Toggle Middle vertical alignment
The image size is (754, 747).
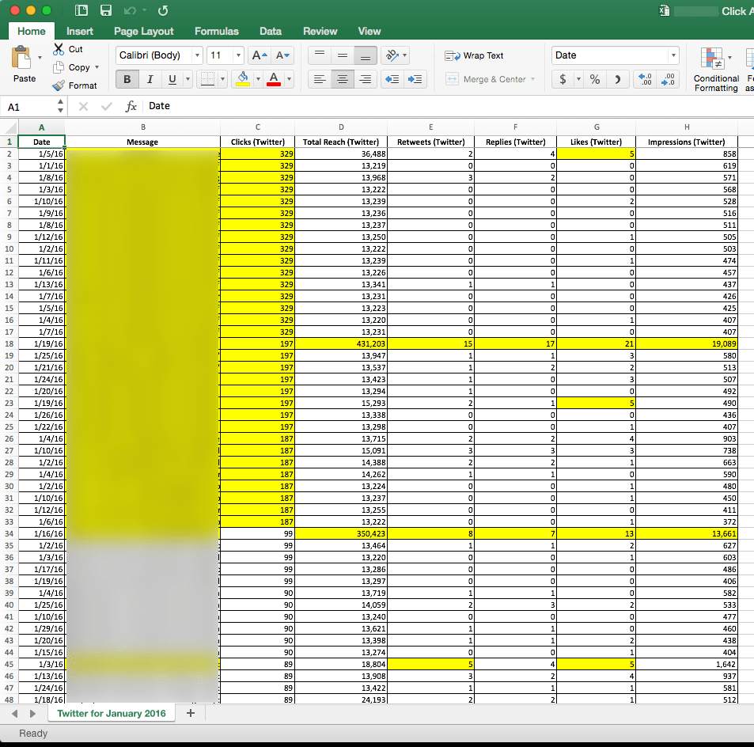(x=343, y=55)
